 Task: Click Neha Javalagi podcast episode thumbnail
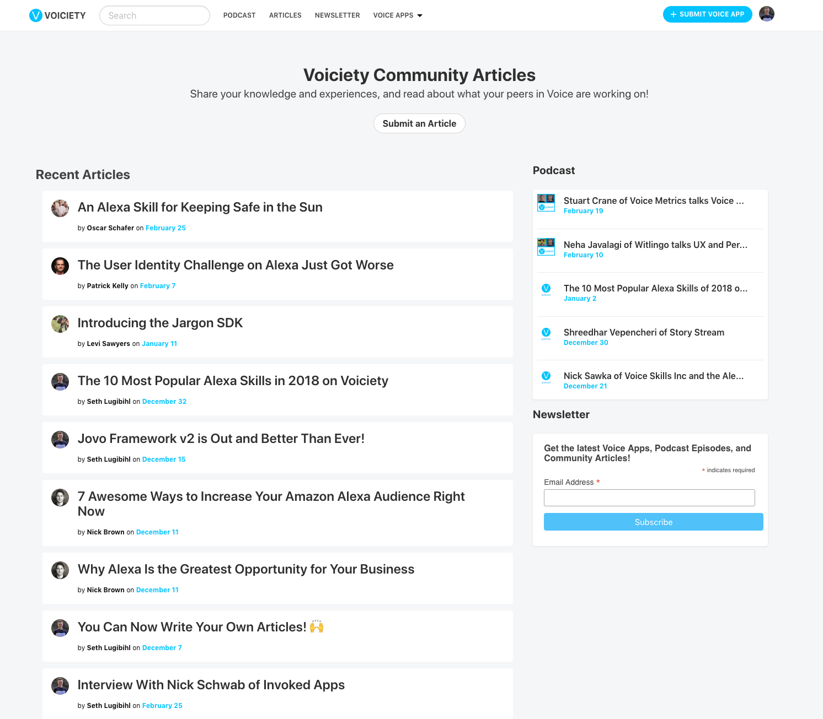click(546, 247)
